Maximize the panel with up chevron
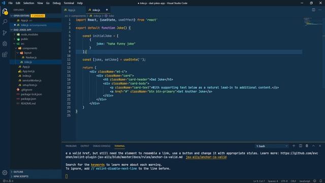Viewport: 325px width, 183px height. [x=313, y=146]
